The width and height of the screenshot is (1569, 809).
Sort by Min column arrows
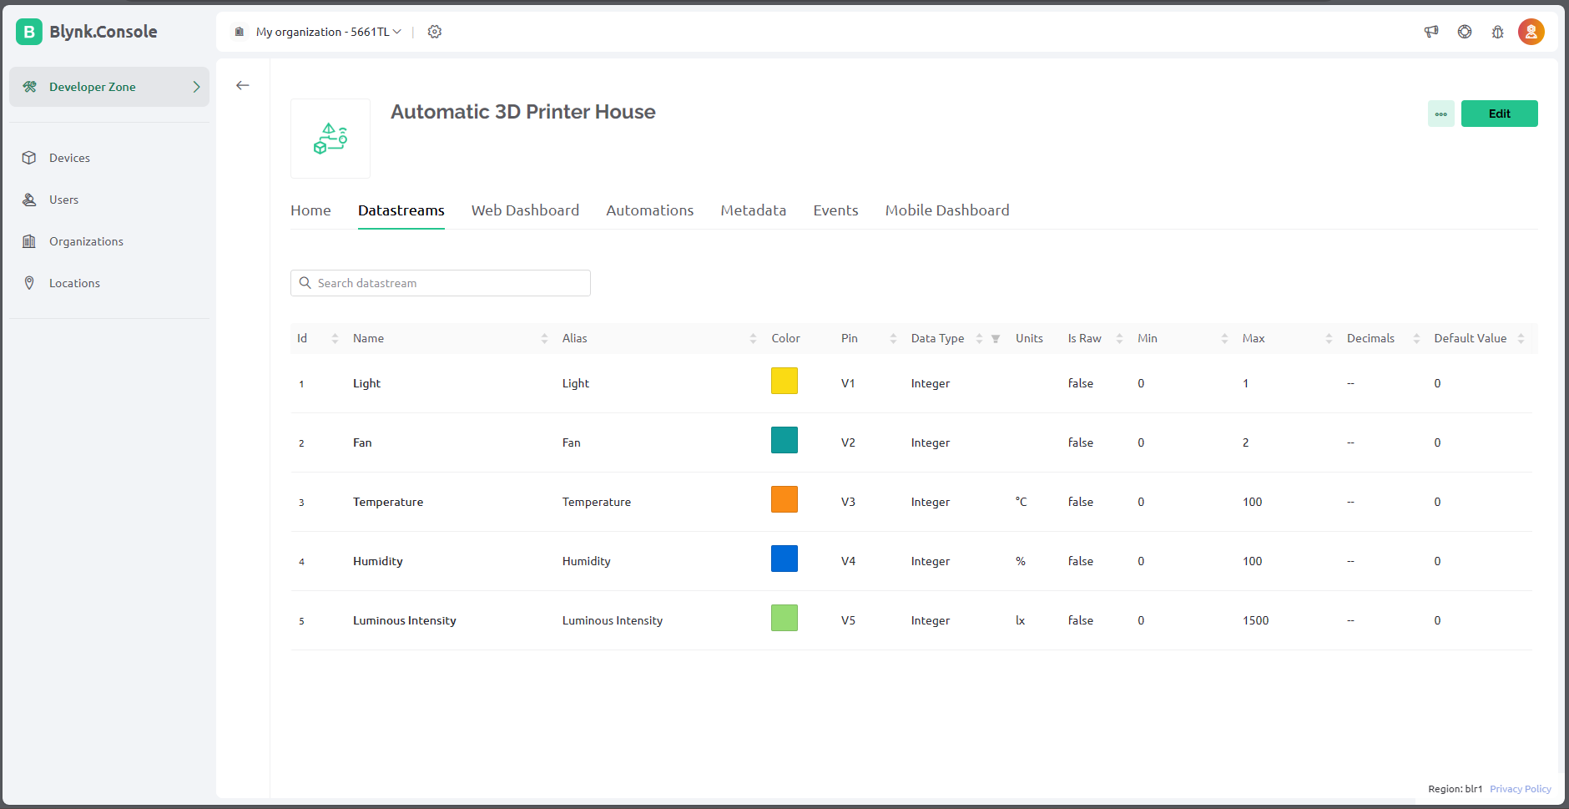[x=1224, y=338]
